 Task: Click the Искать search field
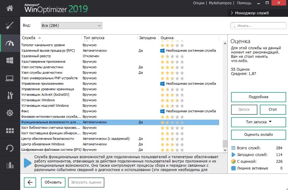pyautogui.click(x=258, y=26)
